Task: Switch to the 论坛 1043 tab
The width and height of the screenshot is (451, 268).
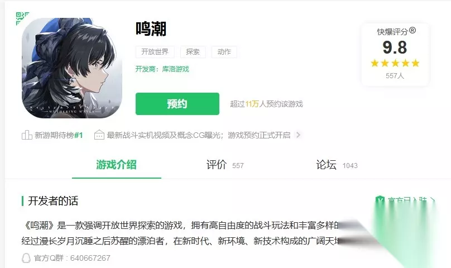Action: pyautogui.click(x=337, y=165)
